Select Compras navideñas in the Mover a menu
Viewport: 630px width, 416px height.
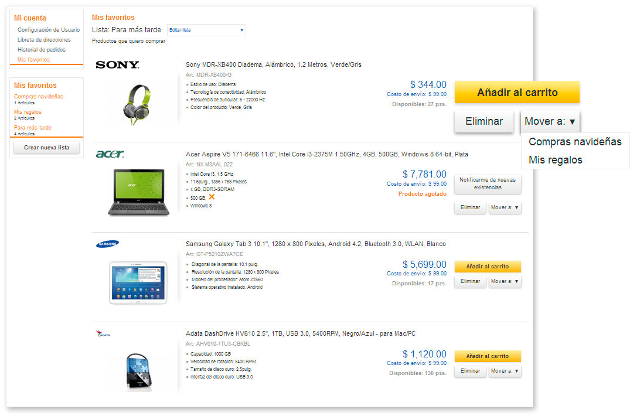coord(575,142)
